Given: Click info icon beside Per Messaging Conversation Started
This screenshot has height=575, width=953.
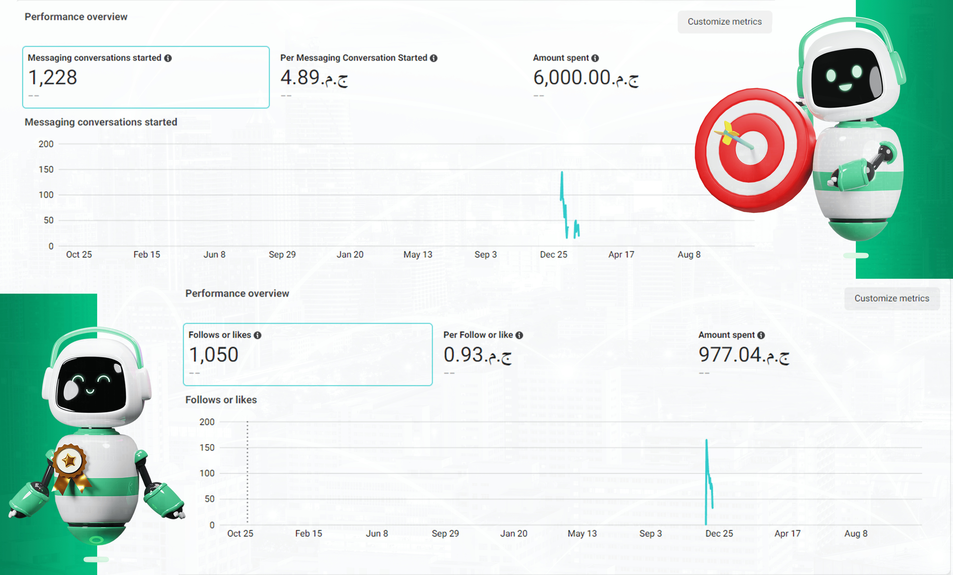Looking at the screenshot, I should (x=434, y=58).
